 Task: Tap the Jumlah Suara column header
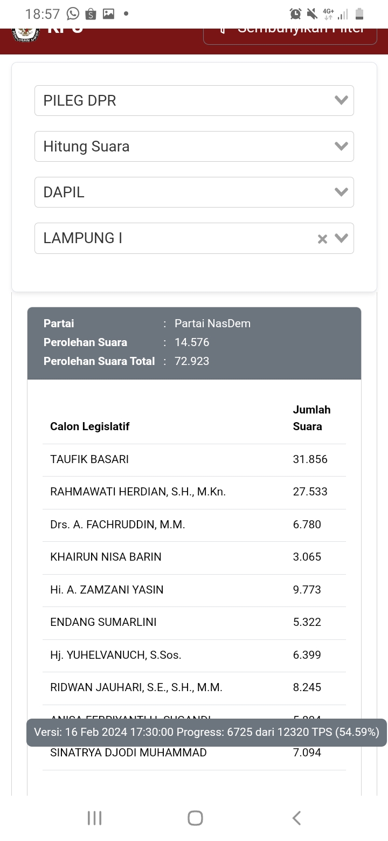311,418
